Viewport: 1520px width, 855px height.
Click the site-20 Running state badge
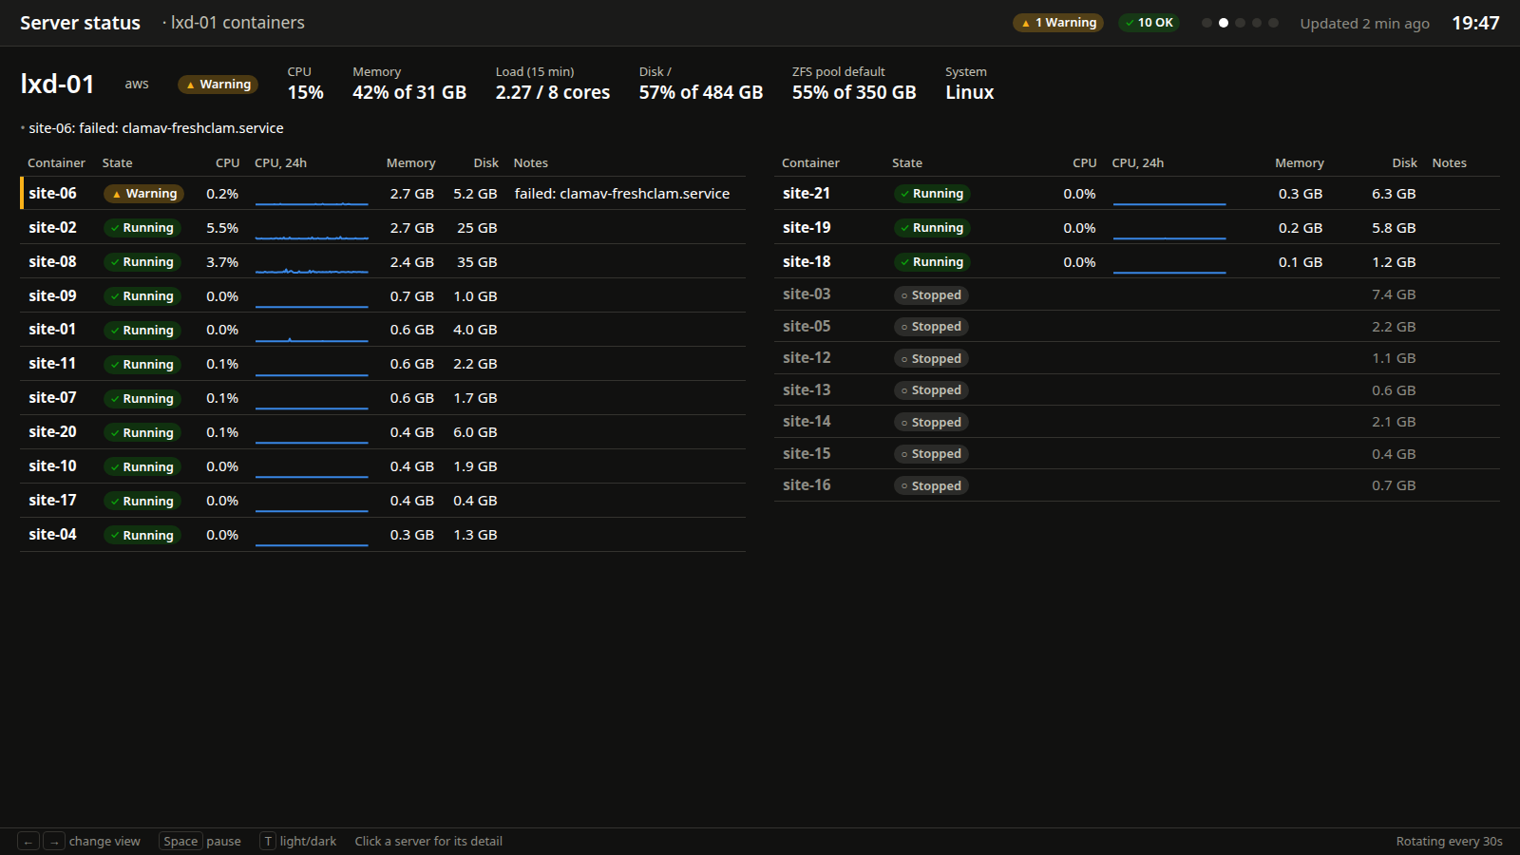tap(141, 433)
